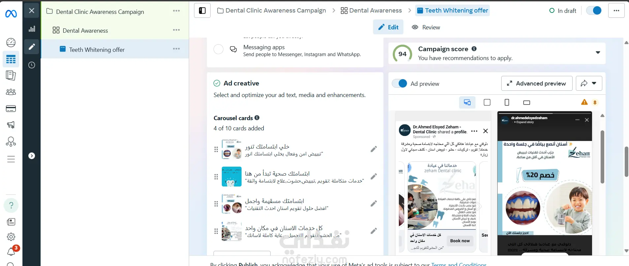Click the Advanced preview button
Screen dimensions: 629x266
(x=537, y=83)
